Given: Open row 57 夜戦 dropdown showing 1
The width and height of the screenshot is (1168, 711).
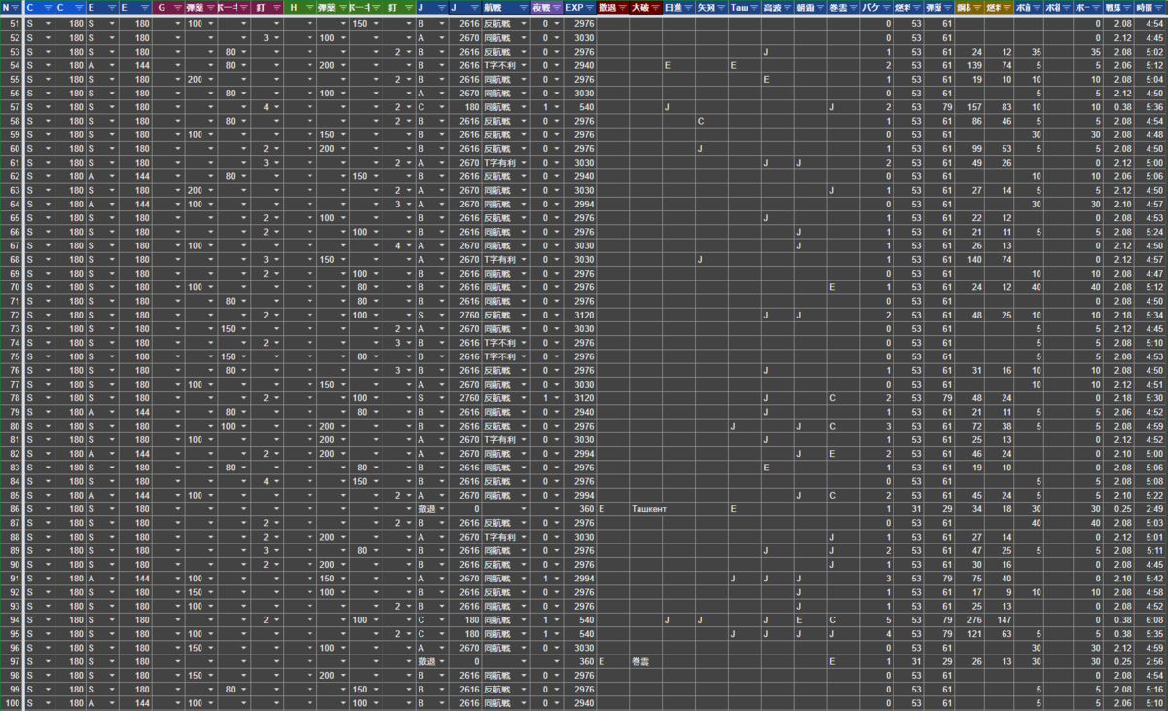Looking at the screenshot, I should tap(555, 106).
